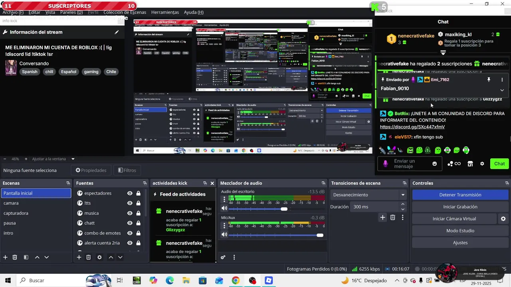Image resolution: width=511 pixels, height=287 pixels.
Task: Decrease transition duration with down arrow
Action: [x=403, y=209]
